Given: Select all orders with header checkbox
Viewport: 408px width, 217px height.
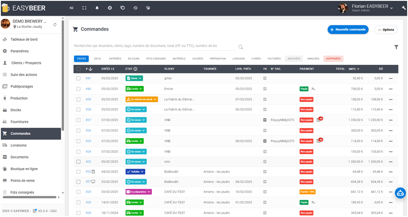Looking at the screenshot, I should [78, 69].
